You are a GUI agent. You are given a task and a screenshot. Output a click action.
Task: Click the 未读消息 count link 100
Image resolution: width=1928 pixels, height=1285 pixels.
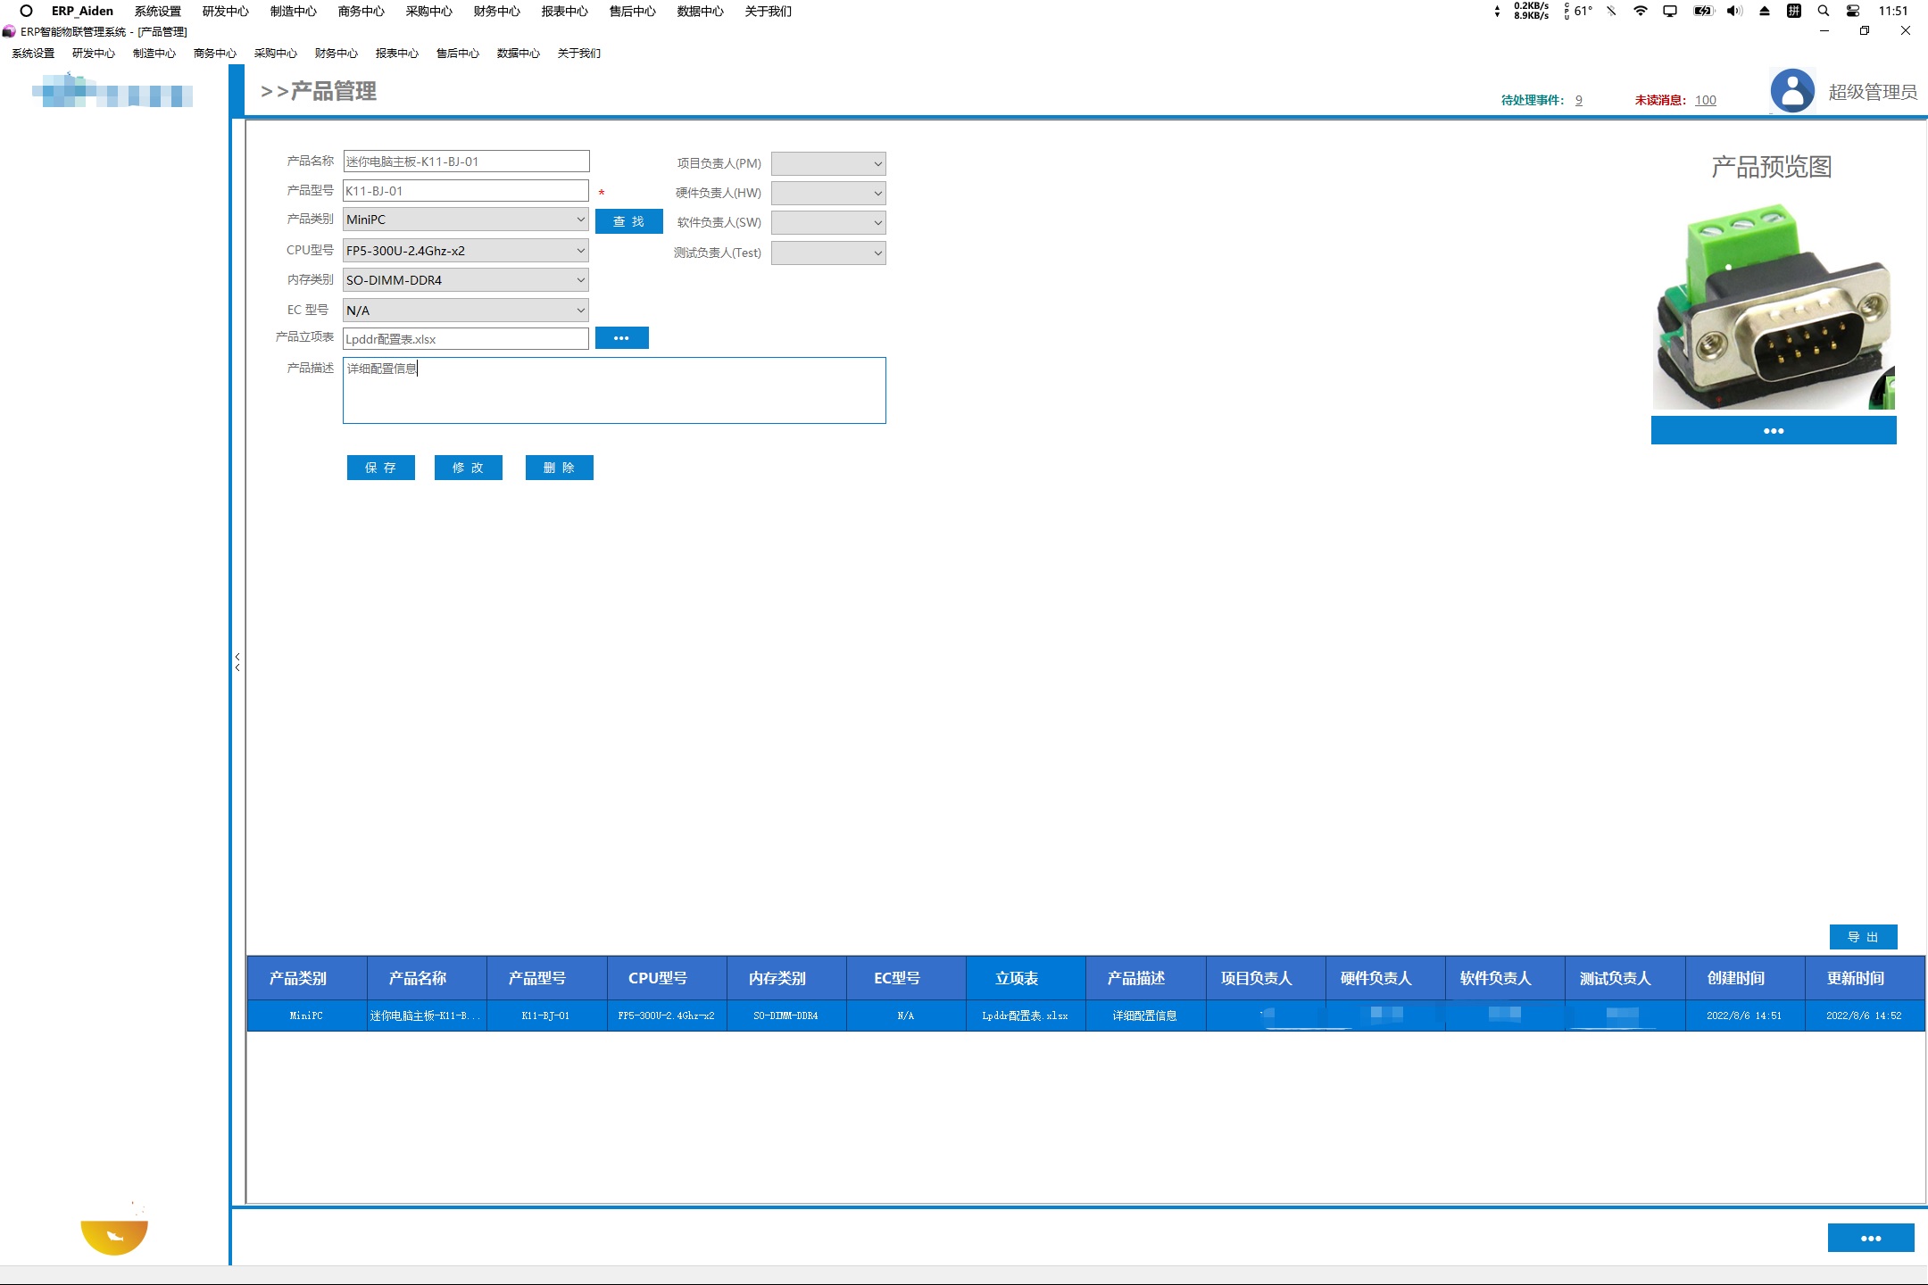(x=1705, y=100)
